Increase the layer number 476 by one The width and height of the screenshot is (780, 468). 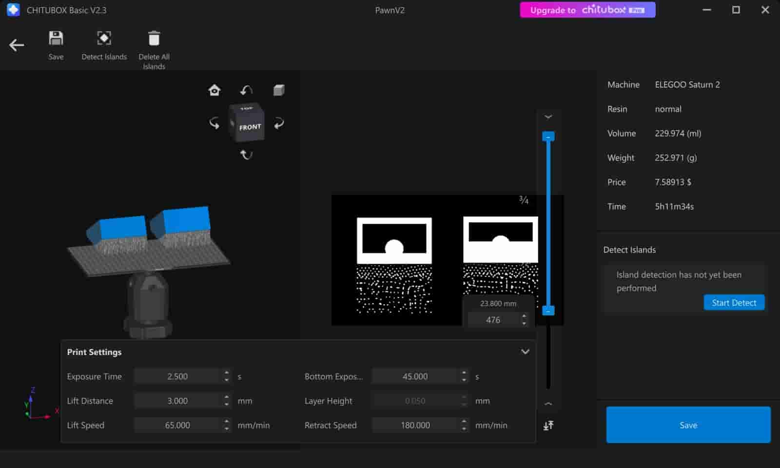point(524,316)
